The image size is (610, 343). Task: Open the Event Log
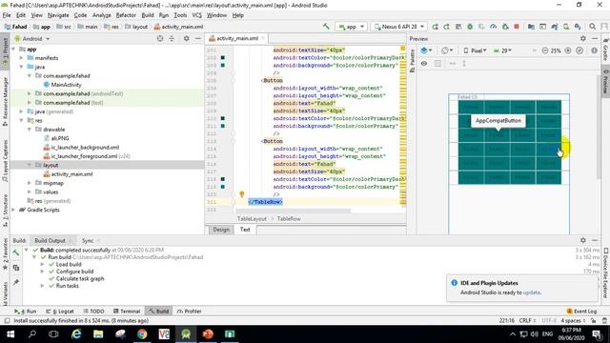(581, 312)
